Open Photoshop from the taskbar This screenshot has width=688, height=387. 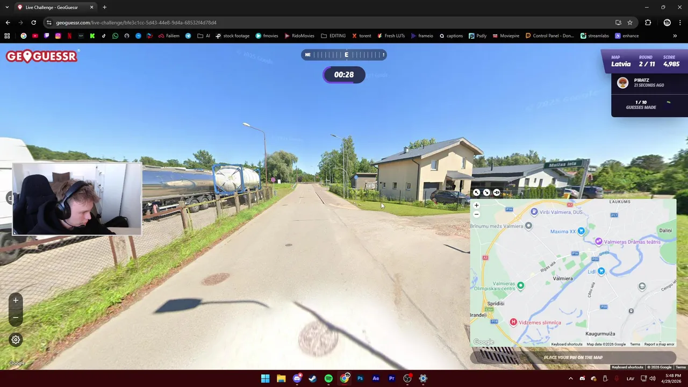(360, 378)
